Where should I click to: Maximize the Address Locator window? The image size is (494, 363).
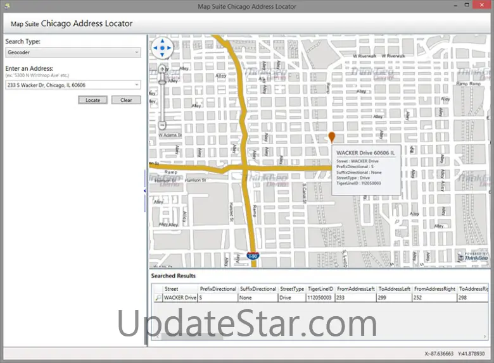[x=467, y=5]
